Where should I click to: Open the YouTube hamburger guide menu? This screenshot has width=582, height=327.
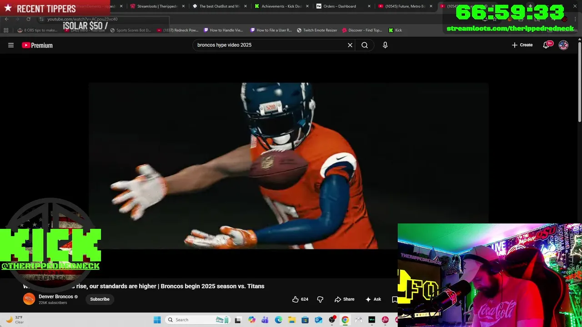[11, 45]
